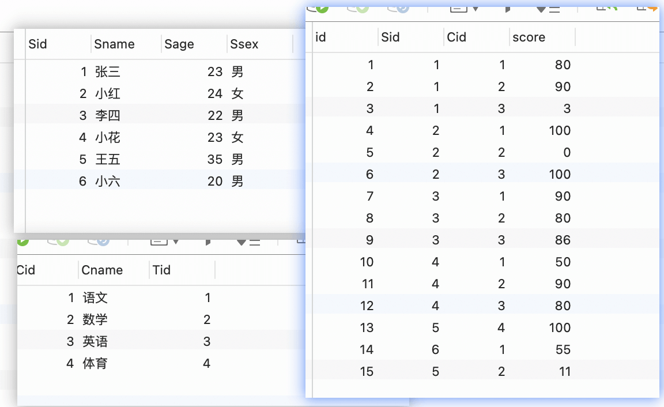Image resolution: width=664 pixels, height=407 pixels.
Task: Click Begin Transaction icon above score table
Action: (x=318, y=9)
